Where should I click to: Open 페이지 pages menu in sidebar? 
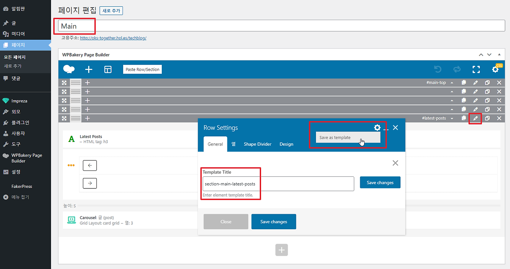[x=25, y=45]
